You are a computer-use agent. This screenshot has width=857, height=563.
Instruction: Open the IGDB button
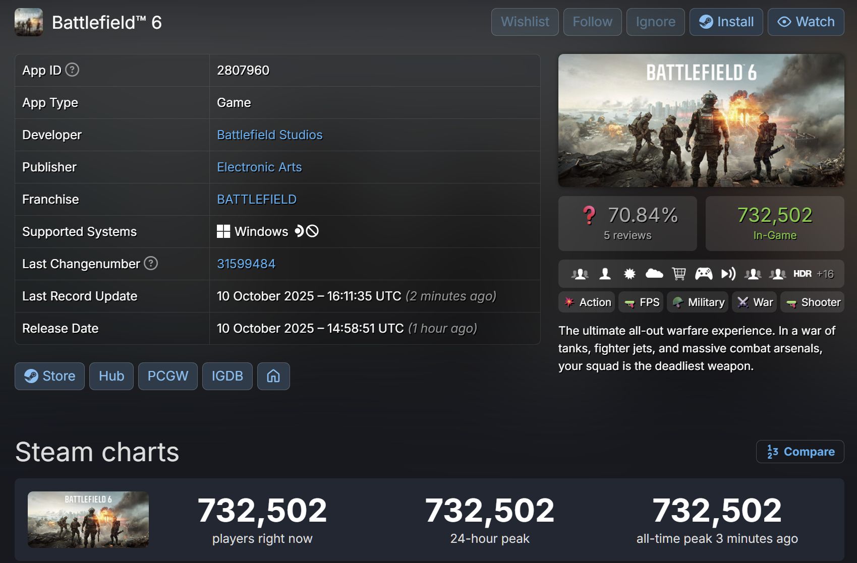click(x=227, y=376)
